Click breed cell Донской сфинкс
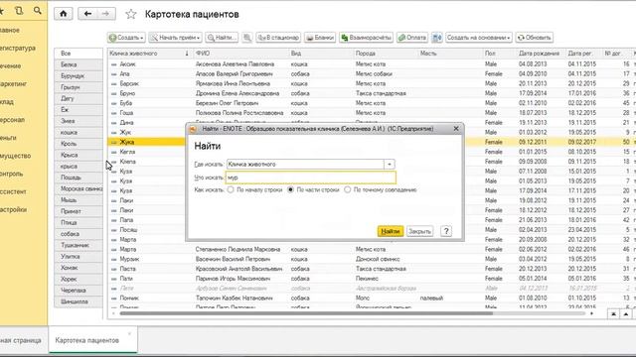Screen dimensions: 636x357 pos(378,259)
